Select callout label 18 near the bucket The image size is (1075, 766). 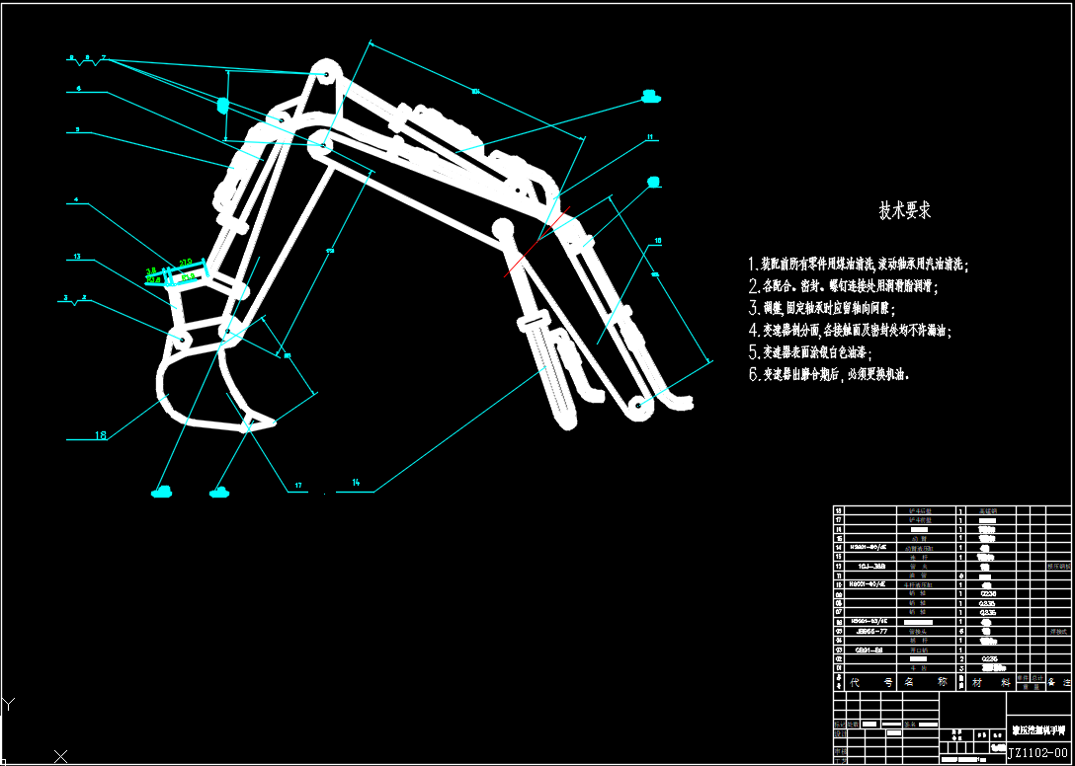(100, 434)
